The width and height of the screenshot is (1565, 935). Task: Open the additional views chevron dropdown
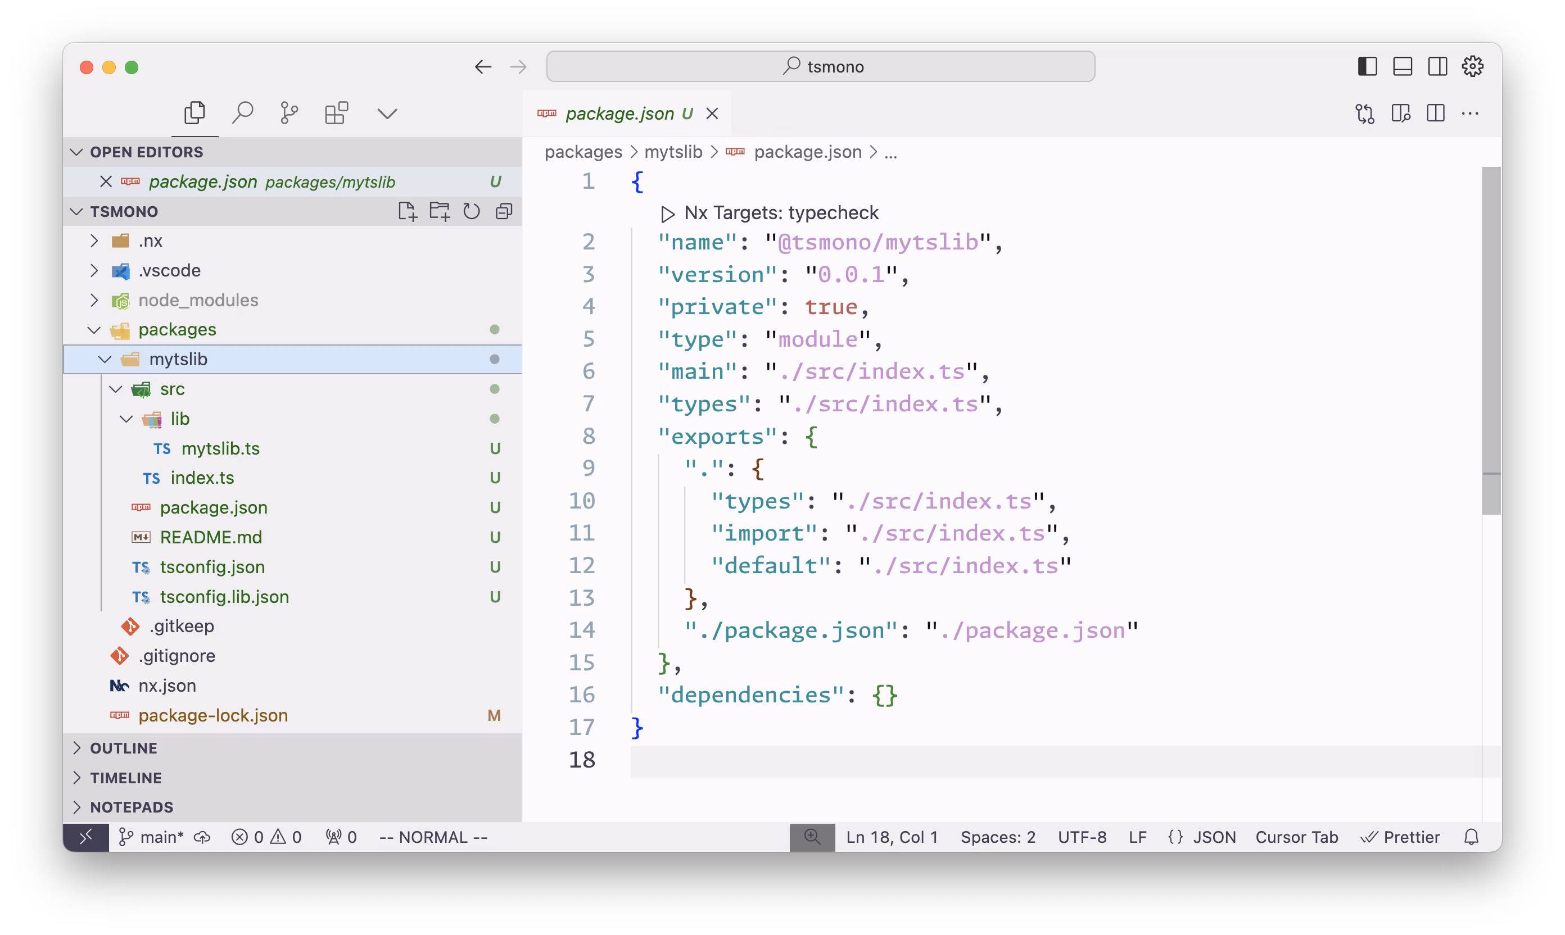click(387, 114)
